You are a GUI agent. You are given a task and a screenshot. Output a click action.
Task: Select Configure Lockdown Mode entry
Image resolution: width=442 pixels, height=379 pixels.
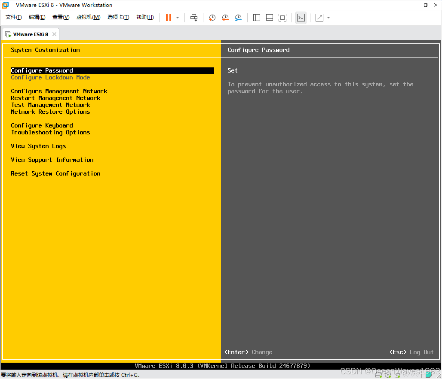pyautogui.click(x=50, y=78)
